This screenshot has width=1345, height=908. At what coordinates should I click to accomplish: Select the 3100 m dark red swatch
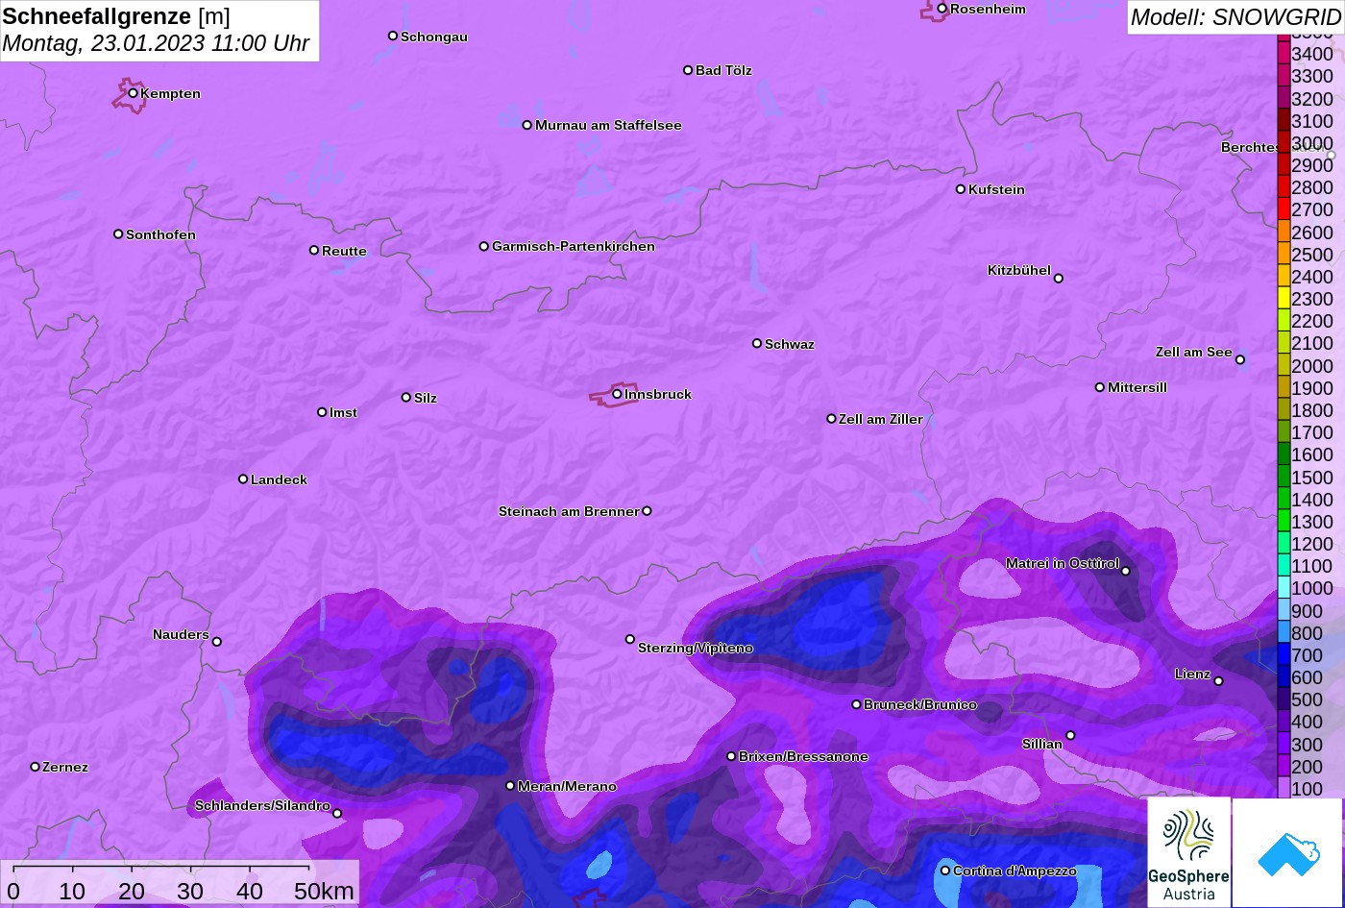(x=1283, y=120)
